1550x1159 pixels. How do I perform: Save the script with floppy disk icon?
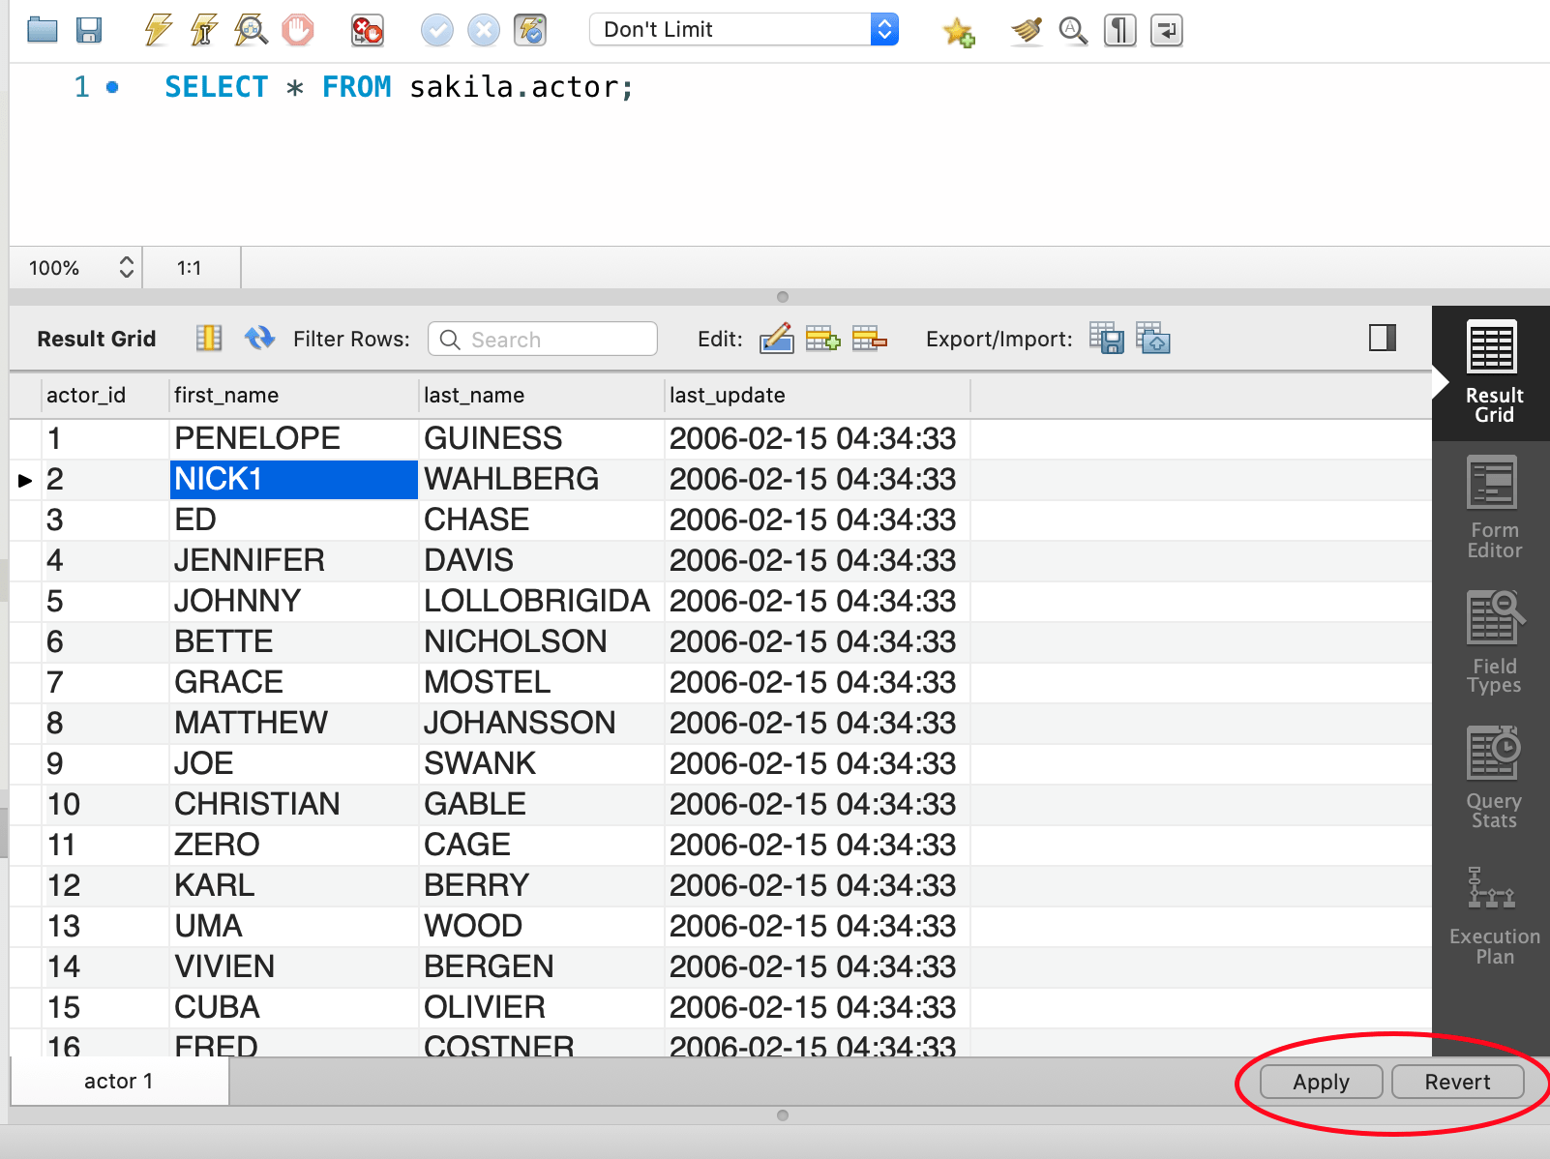(x=89, y=30)
